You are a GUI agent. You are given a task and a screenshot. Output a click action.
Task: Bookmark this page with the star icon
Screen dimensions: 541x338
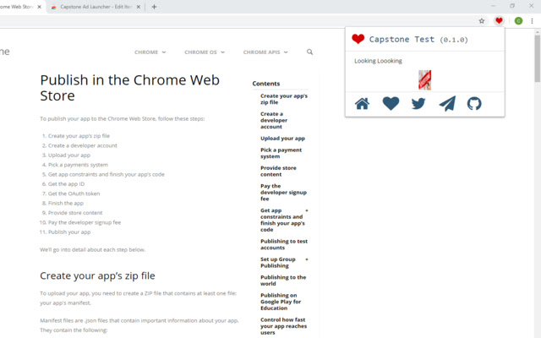pyautogui.click(x=482, y=21)
